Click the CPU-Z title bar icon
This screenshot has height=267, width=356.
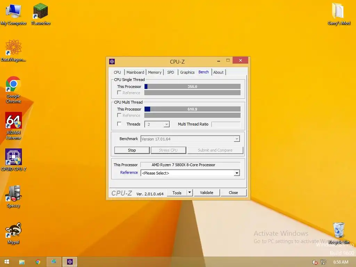point(112,62)
